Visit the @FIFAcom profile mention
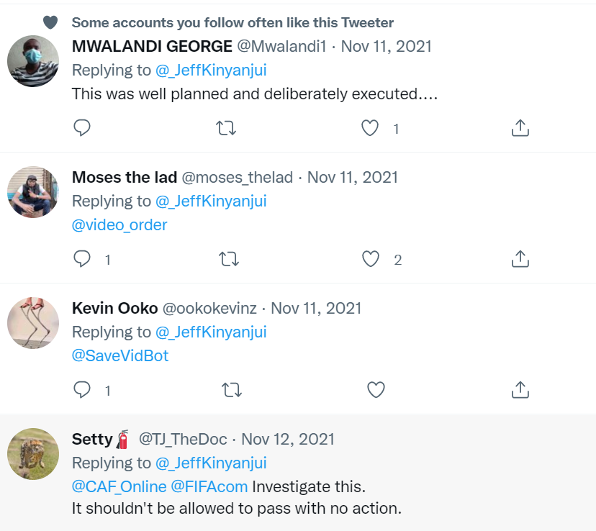596x531 pixels. [x=209, y=486]
